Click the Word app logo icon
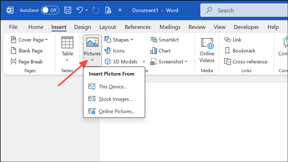This screenshot has height=162, width=288. point(10,10)
